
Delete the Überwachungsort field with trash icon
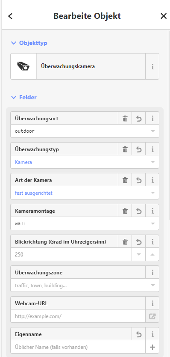click(x=125, y=119)
